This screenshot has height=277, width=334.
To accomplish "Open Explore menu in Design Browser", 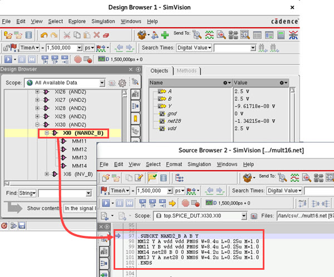I will click(x=77, y=22).
